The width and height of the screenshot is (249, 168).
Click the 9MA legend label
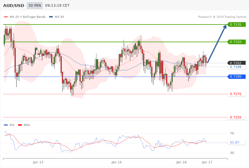[x=27, y=125]
